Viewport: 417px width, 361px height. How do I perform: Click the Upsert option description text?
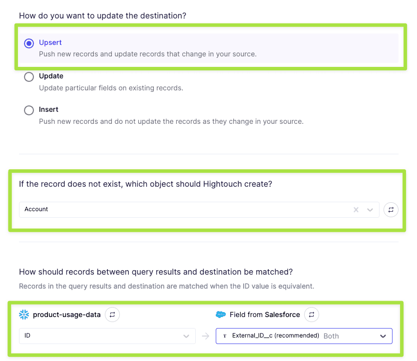click(147, 54)
